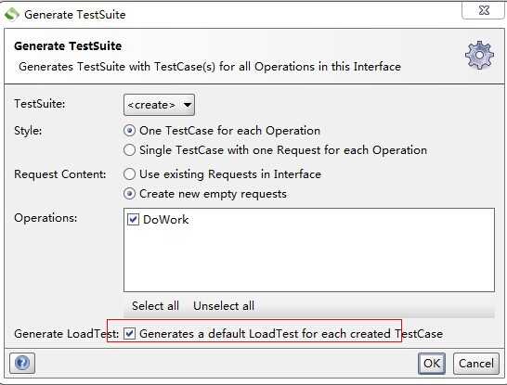This screenshot has width=507, height=385.
Task: Click the SoapUI logo in title bar
Action: coord(12,15)
